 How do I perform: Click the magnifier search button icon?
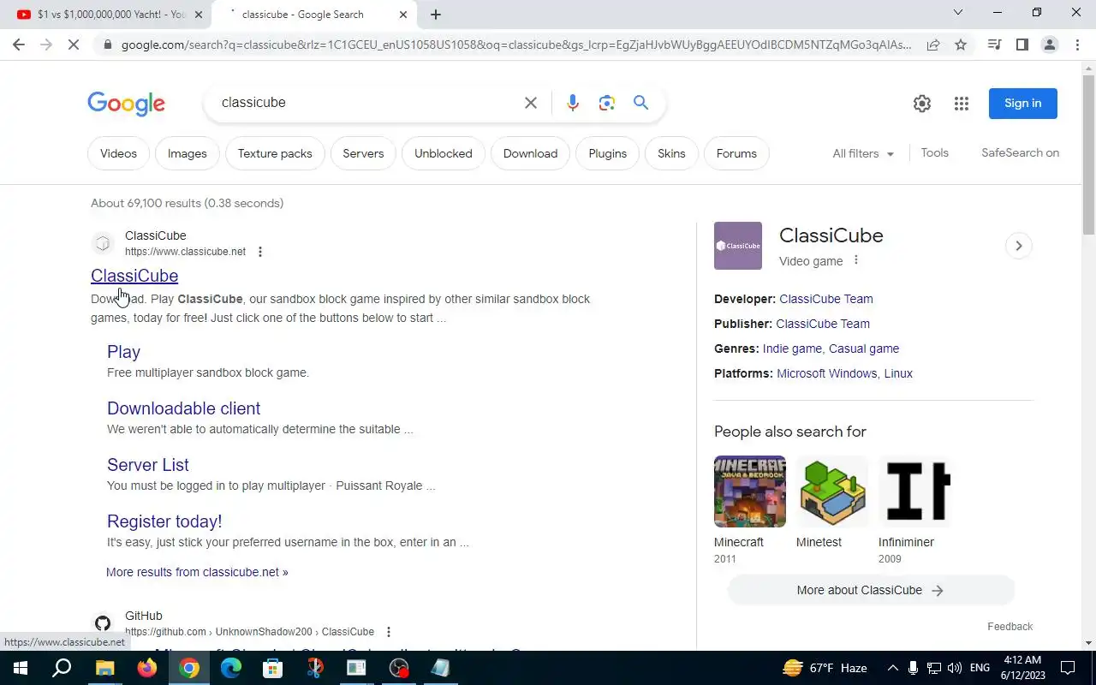(640, 103)
